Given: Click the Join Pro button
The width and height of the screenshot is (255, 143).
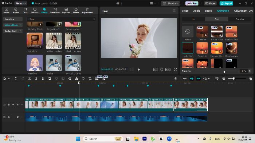Looking at the screenshot, I should click(x=192, y=3).
